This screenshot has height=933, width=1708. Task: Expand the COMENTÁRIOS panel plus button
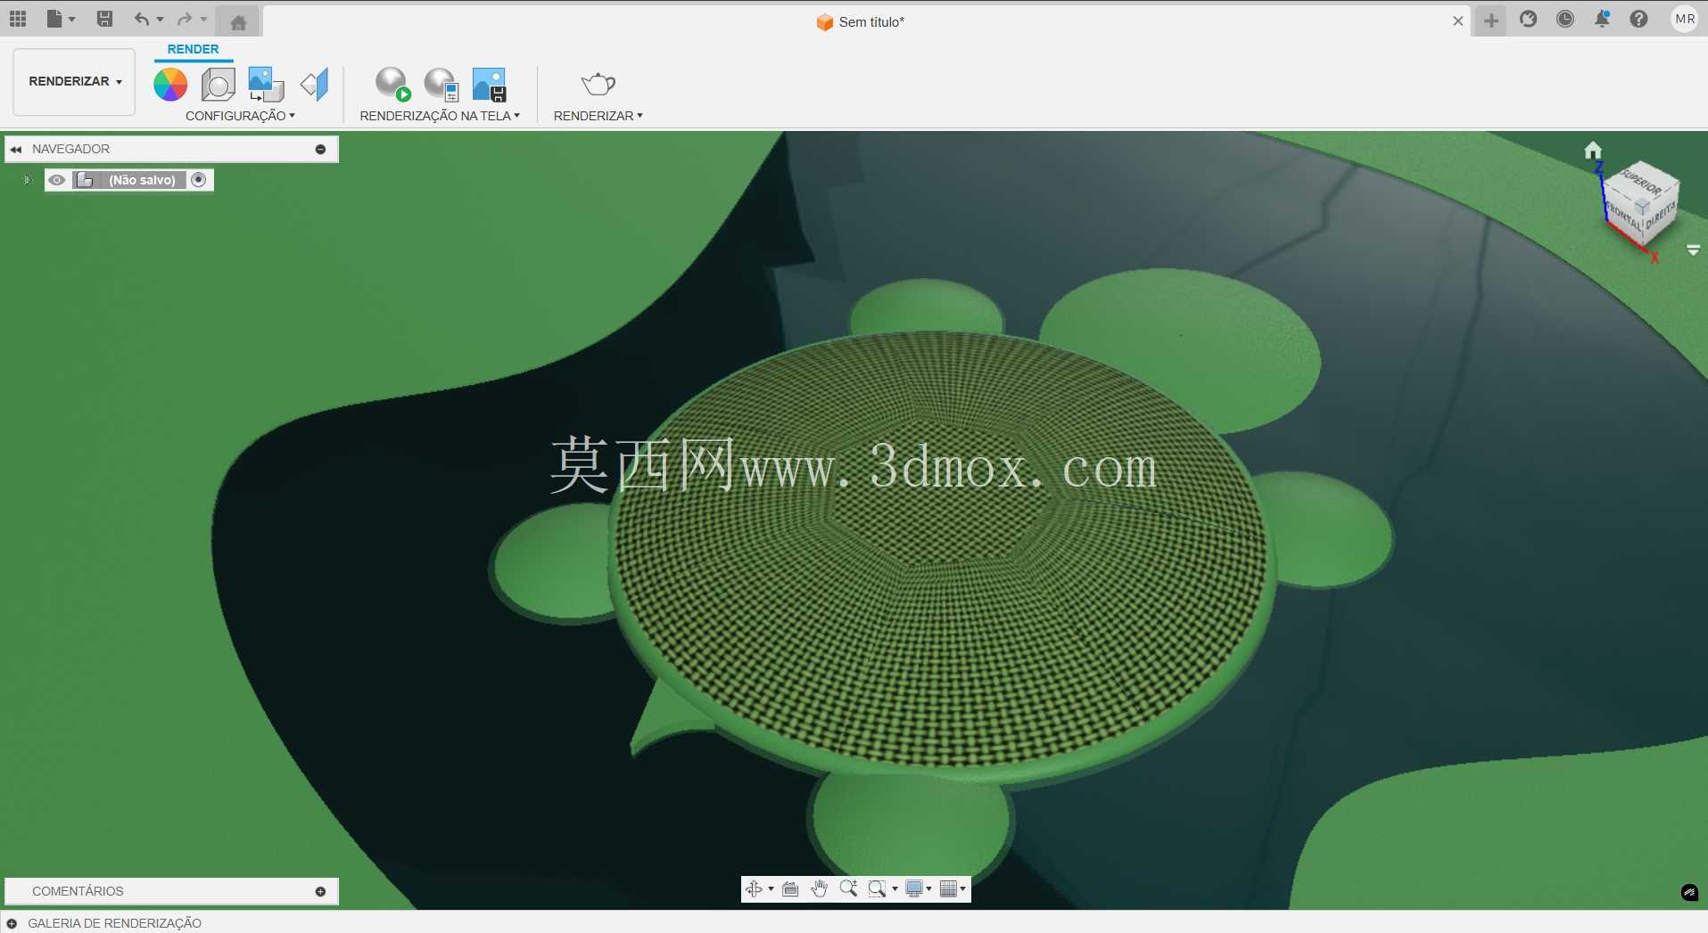(x=320, y=891)
